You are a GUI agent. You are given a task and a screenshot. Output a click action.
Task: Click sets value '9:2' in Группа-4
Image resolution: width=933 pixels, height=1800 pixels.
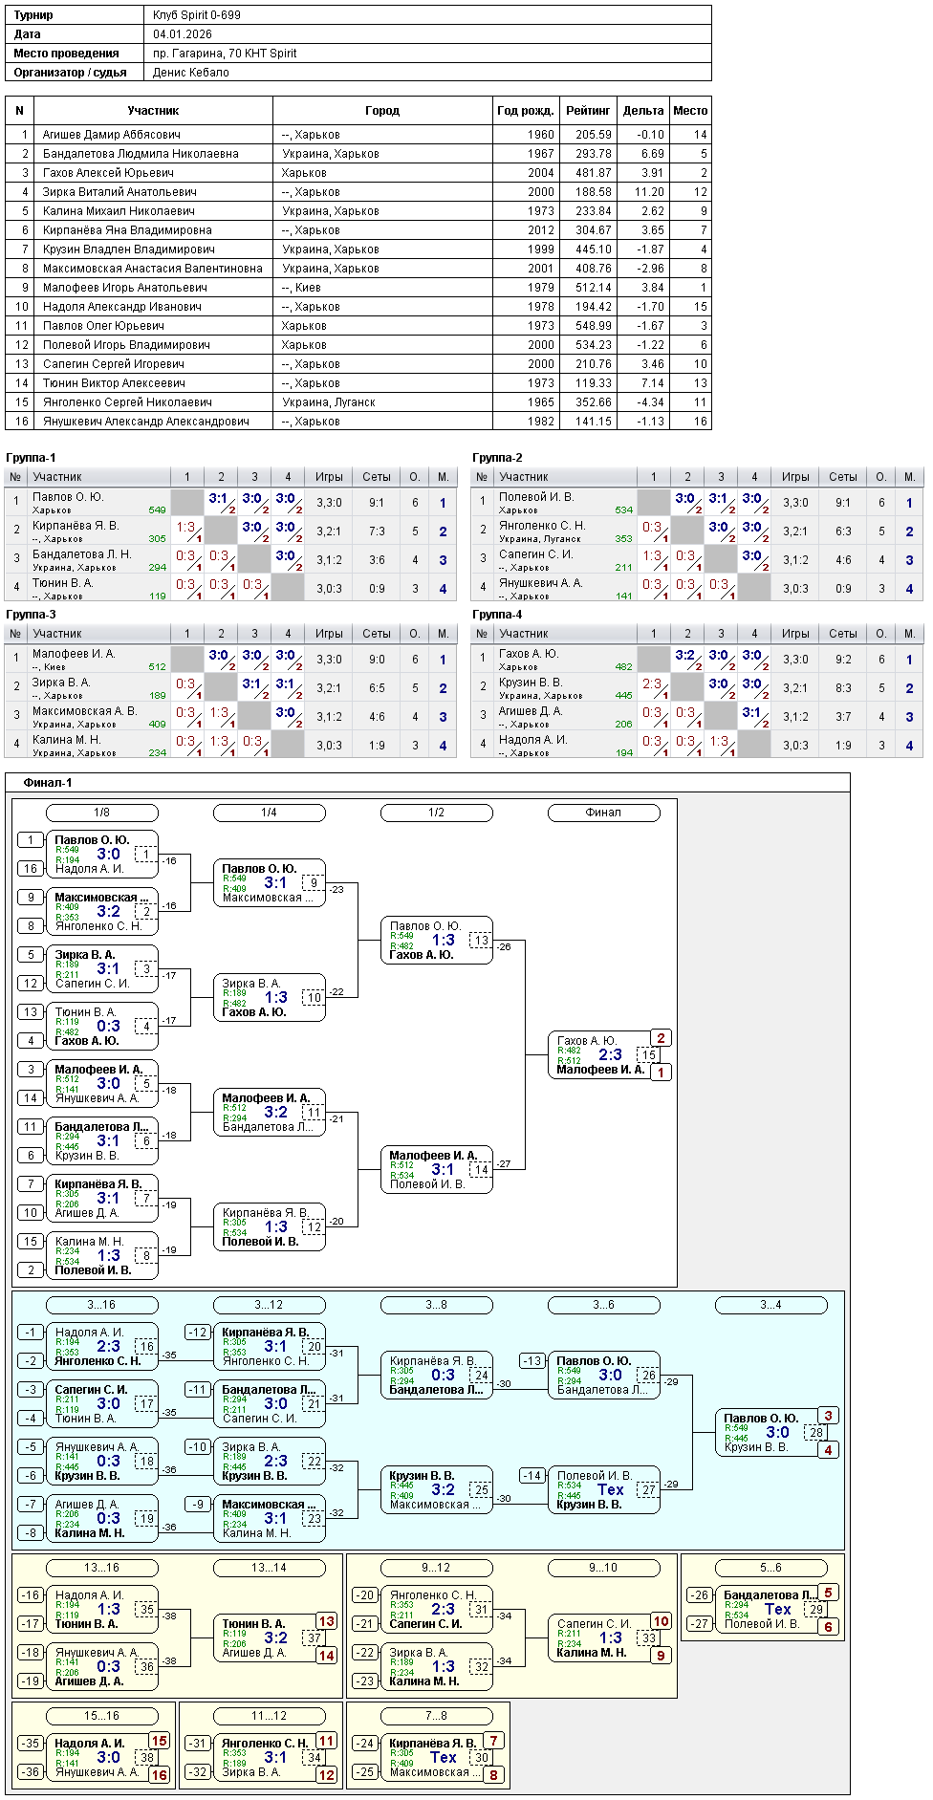(x=843, y=660)
